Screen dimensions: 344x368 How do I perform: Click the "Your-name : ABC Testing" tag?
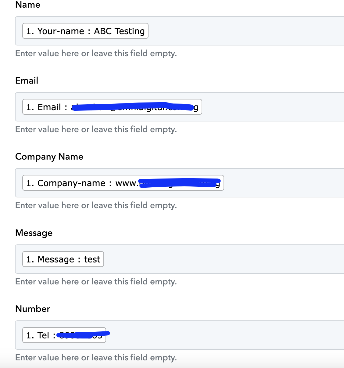pos(85,31)
